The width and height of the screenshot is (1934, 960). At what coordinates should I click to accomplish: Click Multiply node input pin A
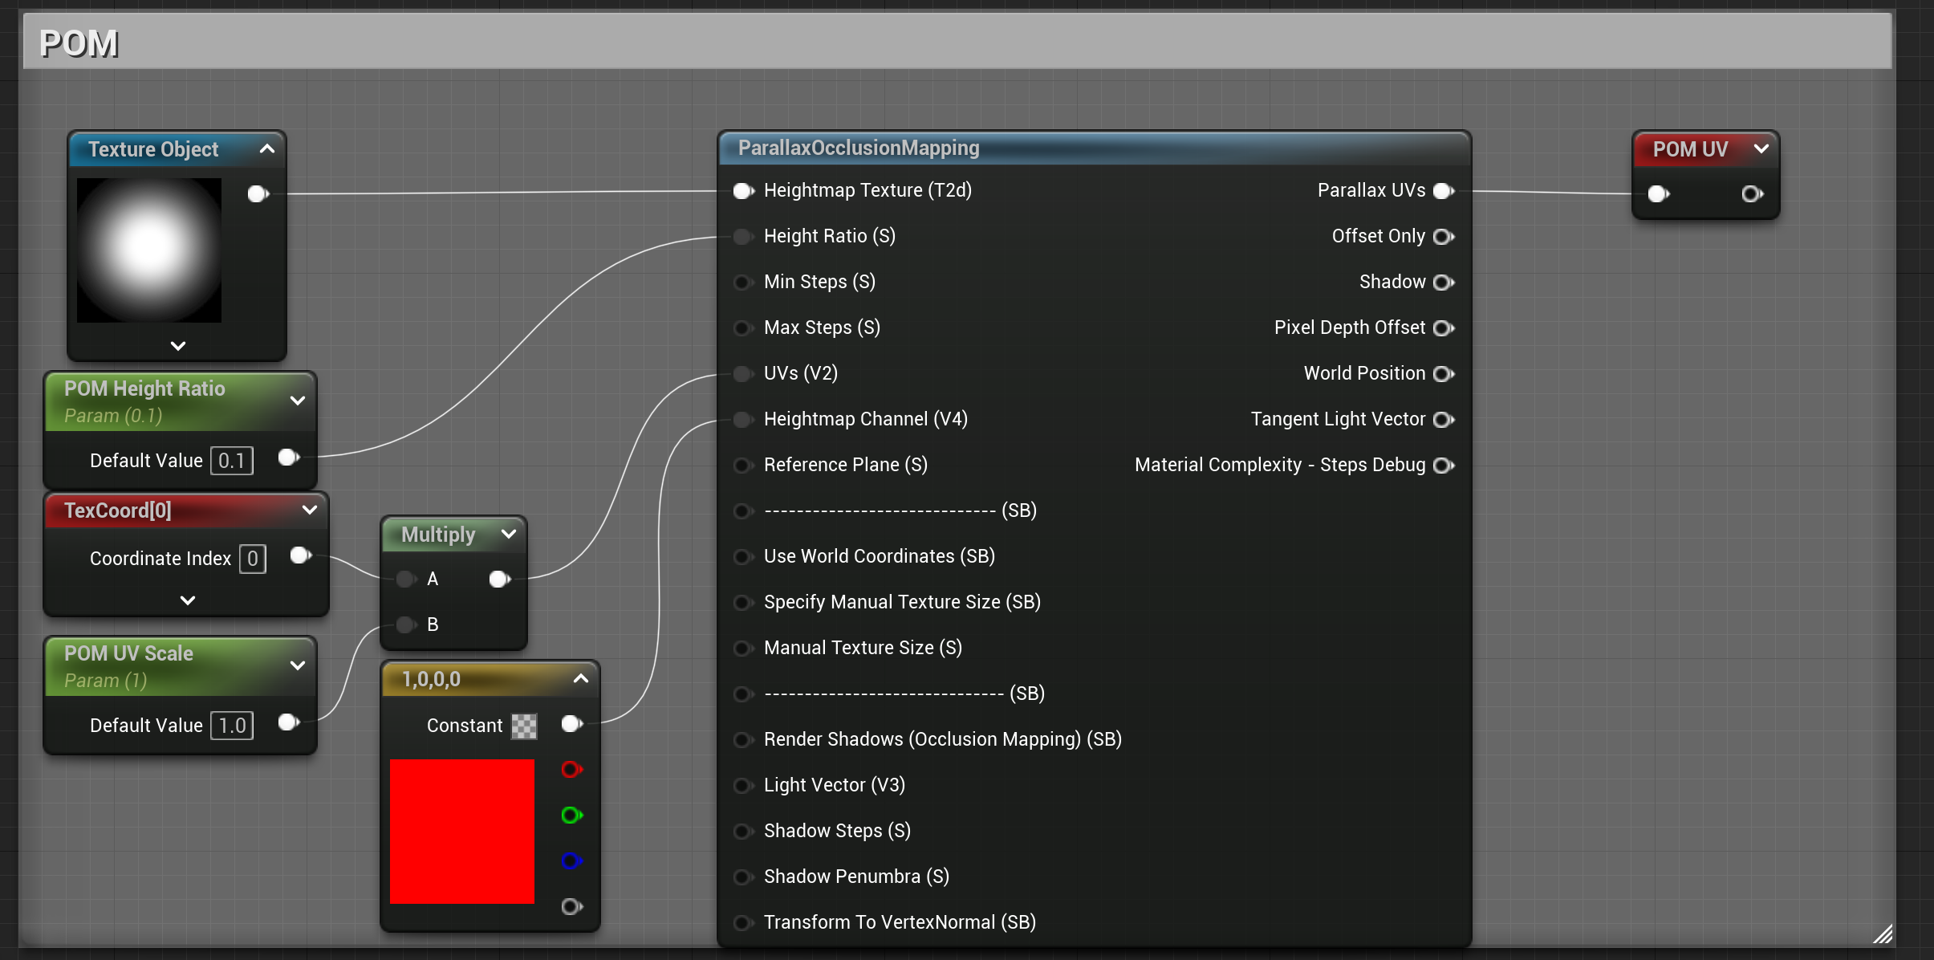tap(407, 579)
